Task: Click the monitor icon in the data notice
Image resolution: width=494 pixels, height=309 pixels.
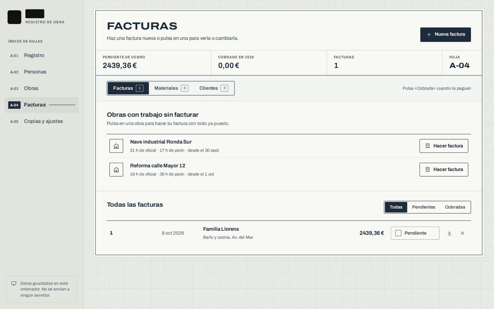Action: tap(14, 284)
